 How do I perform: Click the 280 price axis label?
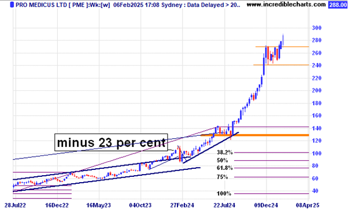pos(317,40)
